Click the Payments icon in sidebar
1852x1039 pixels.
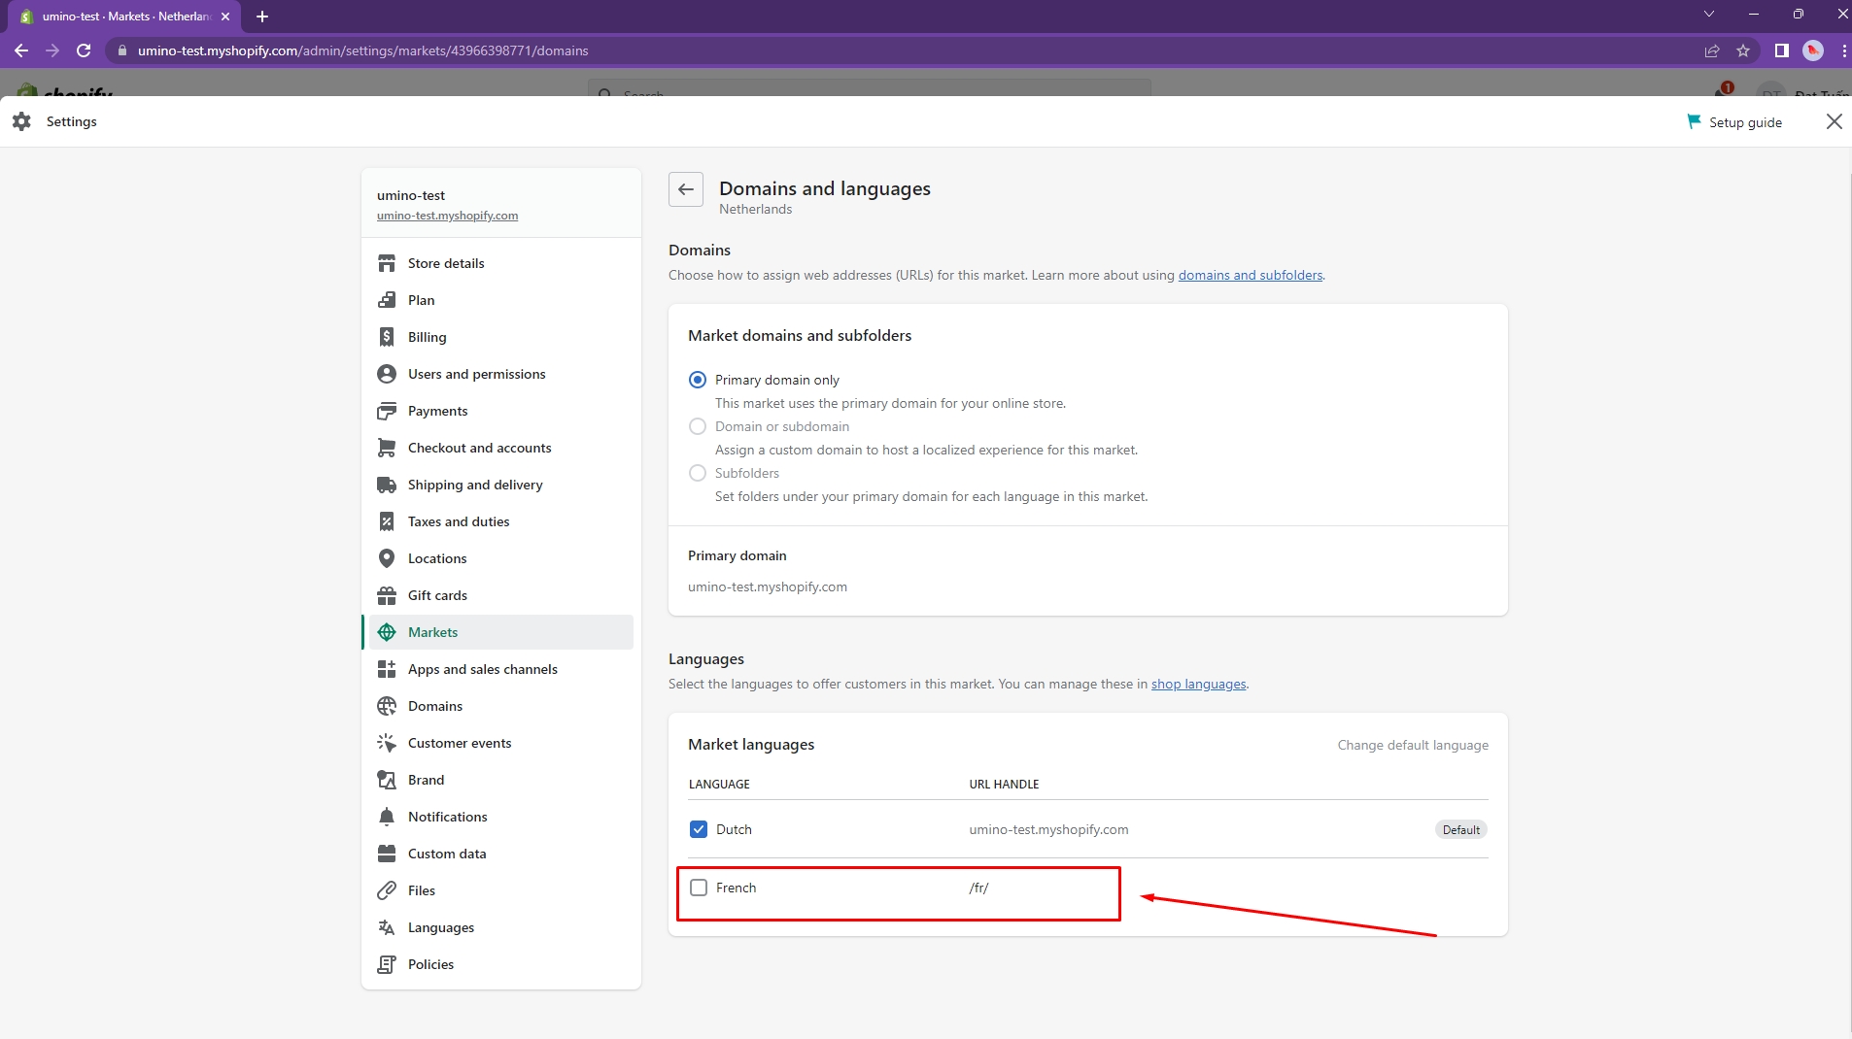(387, 411)
